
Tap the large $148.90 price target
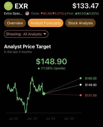coord(51,61)
